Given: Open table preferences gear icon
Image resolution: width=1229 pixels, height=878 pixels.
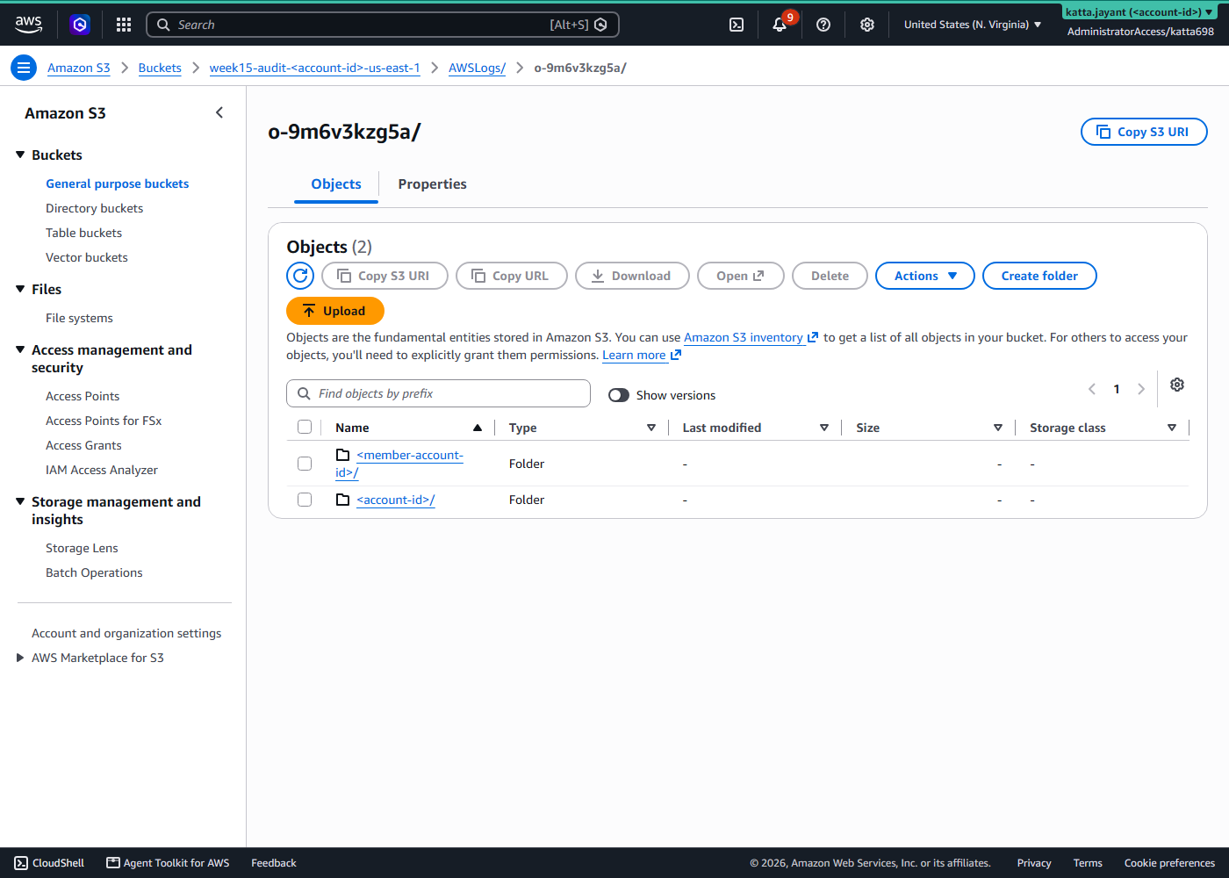Looking at the screenshot, I should coord(1177,385).
